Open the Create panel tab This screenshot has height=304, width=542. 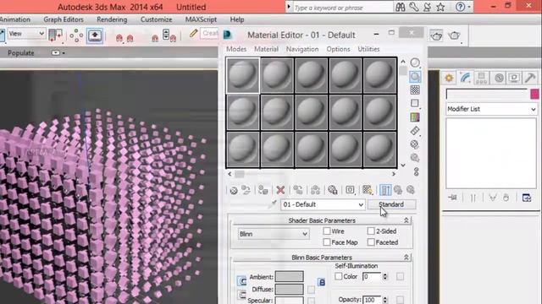tap(449, 79)
